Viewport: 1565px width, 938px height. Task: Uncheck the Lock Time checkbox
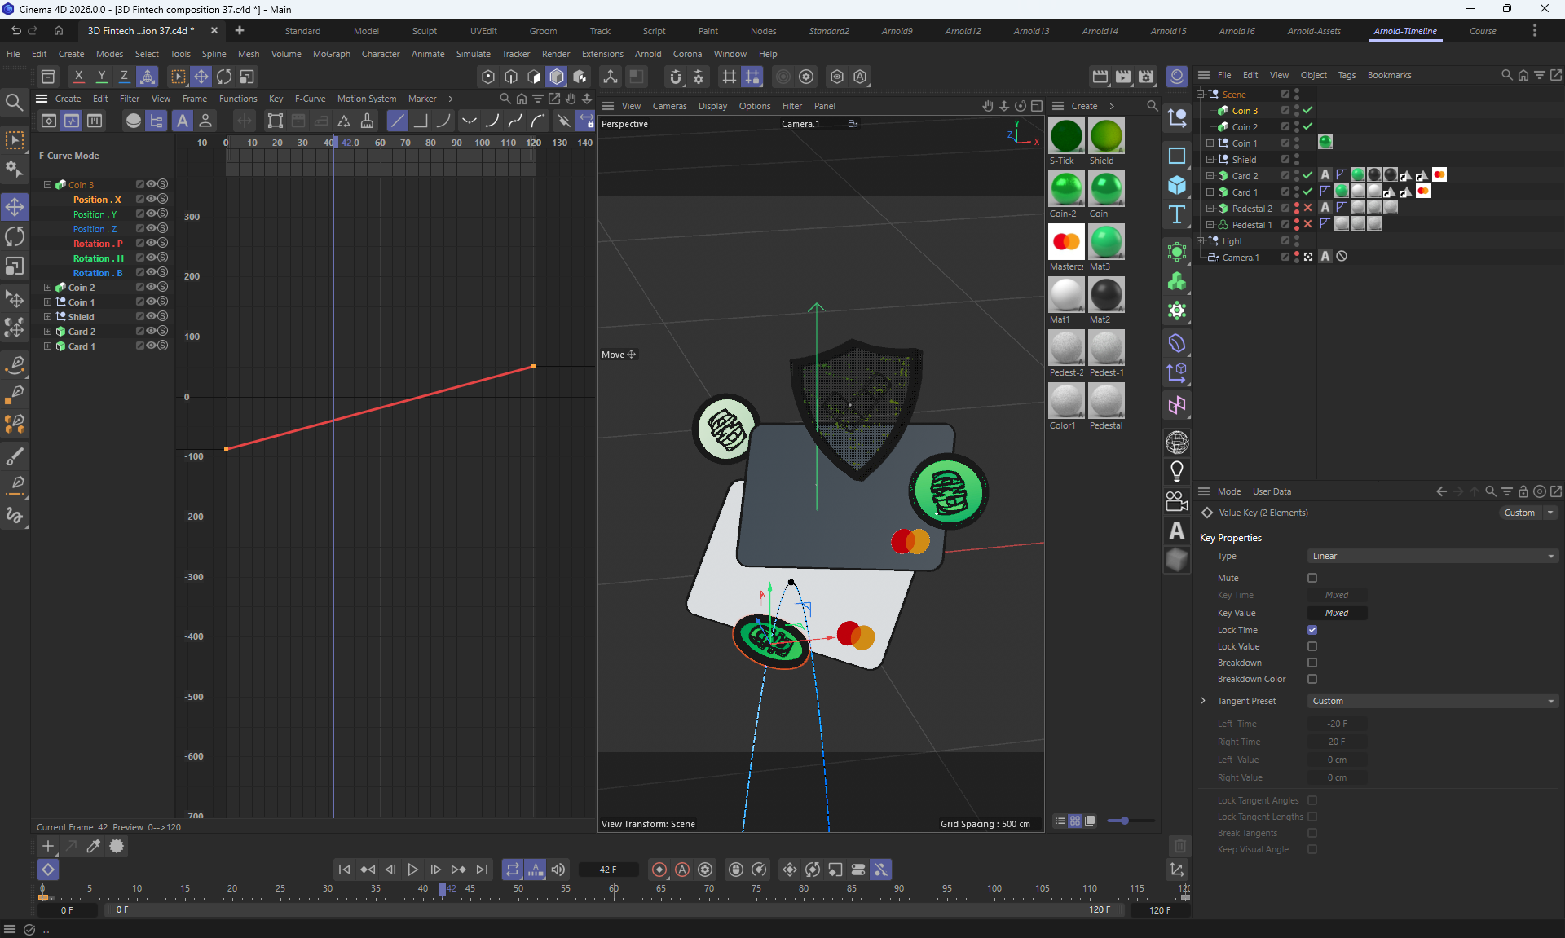(x=1312, y=630)
